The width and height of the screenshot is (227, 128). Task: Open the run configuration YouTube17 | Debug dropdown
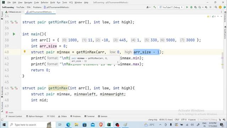171,7
